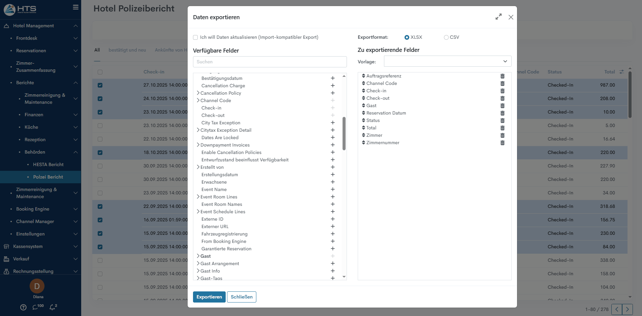This screenshot has height=316, width=642.
Task: Open HESTA Bericht in sidebar
Action: click(x=48, y=164)
